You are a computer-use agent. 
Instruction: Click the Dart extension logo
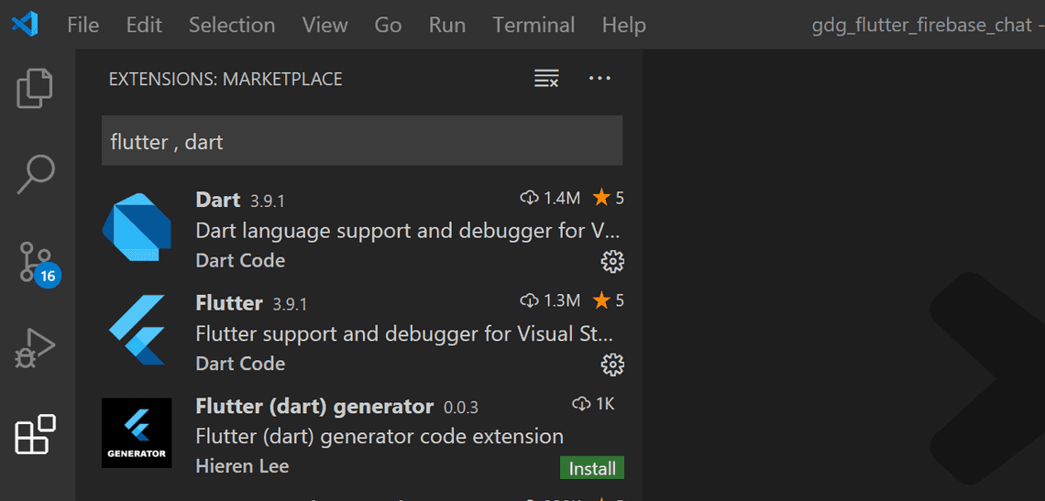[137, 226]
